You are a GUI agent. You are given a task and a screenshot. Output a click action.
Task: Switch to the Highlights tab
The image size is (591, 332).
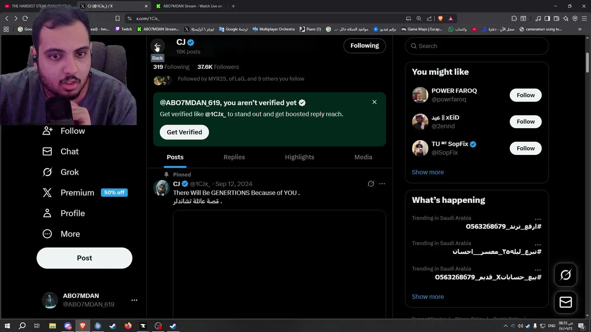point(300,157)
